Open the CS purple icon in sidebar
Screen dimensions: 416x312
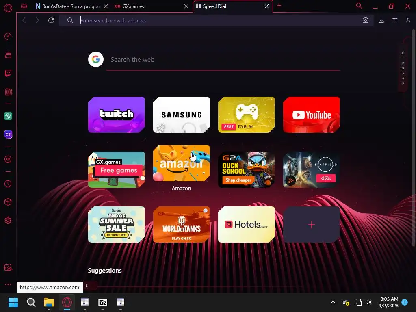tap(8, 134)
